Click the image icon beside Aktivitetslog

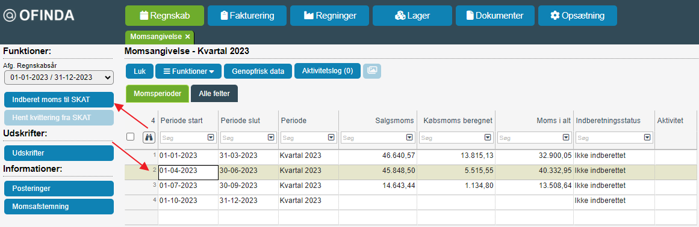click(372, 71)
